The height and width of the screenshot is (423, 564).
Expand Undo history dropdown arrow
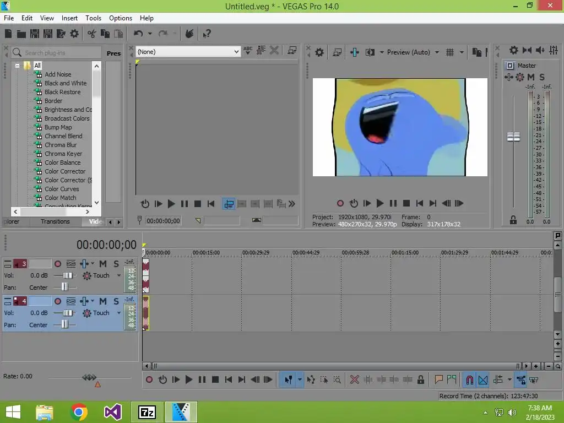click(x=150, y=34)
